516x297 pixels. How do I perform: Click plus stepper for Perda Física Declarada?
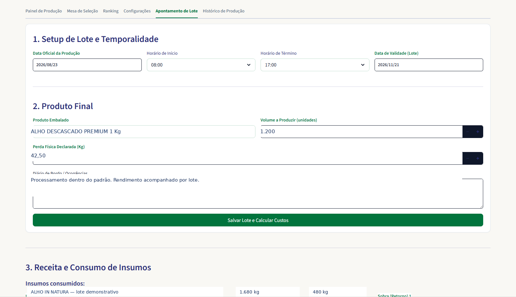click(x=478, y=158)
